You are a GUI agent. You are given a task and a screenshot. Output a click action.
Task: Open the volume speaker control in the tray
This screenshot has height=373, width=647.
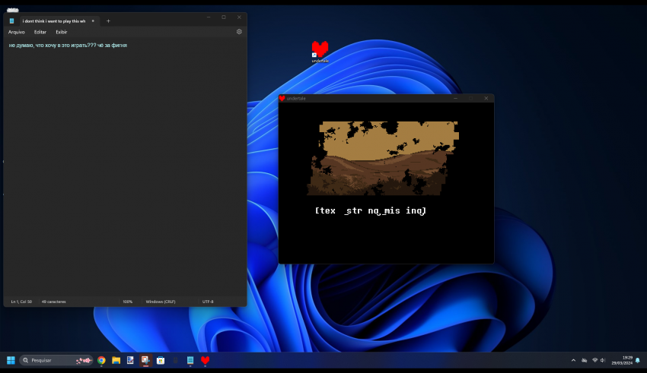[603, 360]
